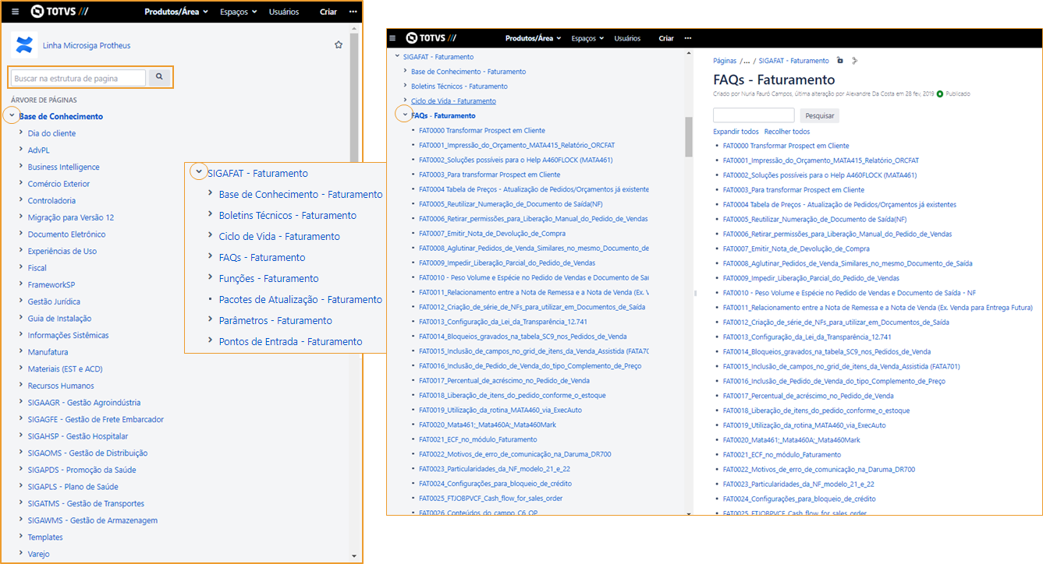The image size is (1043, 564).
Task: Open FAT0007_Emitir_Nota_de_Devolução_de_Compra in the content list
Action: [796, 249]
